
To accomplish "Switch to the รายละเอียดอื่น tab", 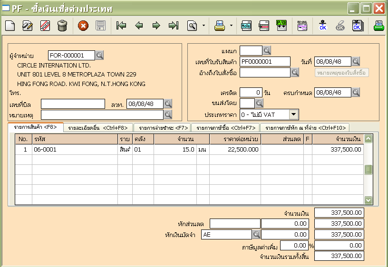I will coord(98,127).
